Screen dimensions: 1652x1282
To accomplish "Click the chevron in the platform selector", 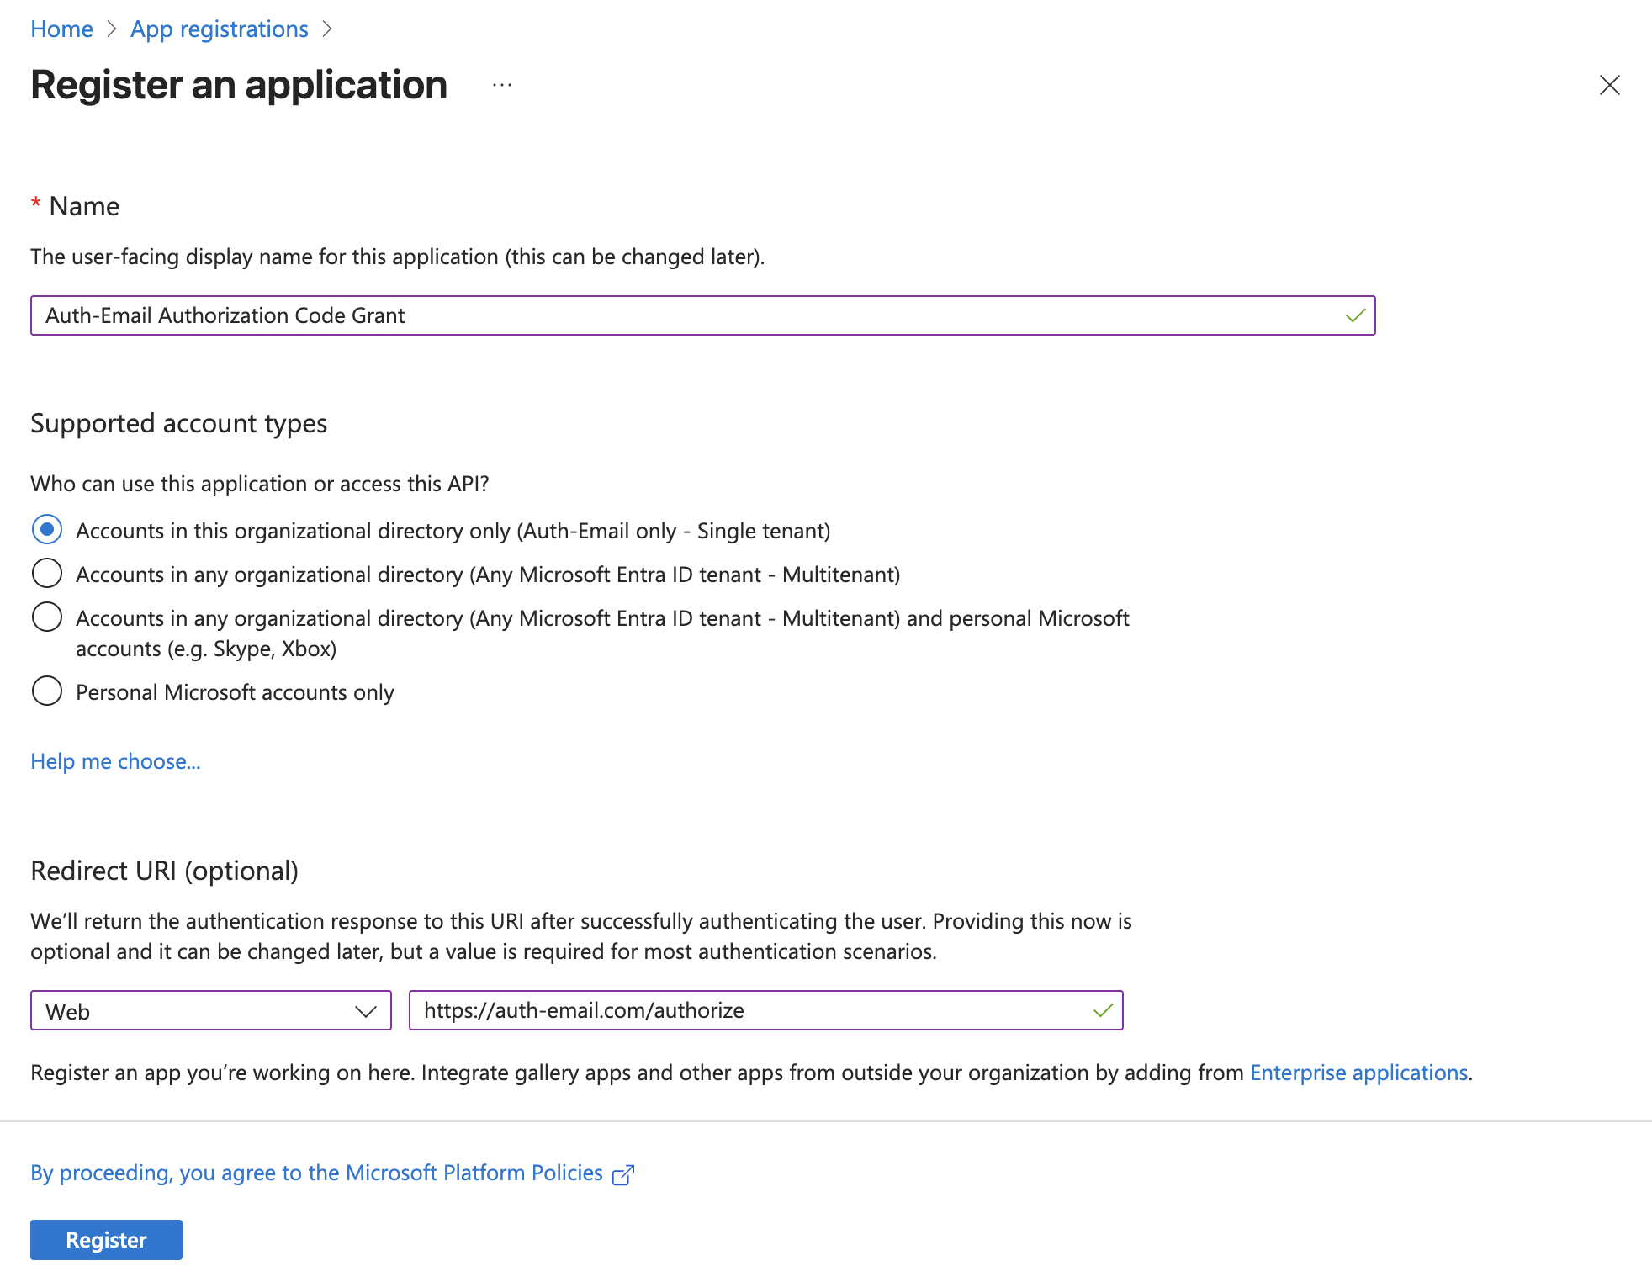I will click(368, 1011).
